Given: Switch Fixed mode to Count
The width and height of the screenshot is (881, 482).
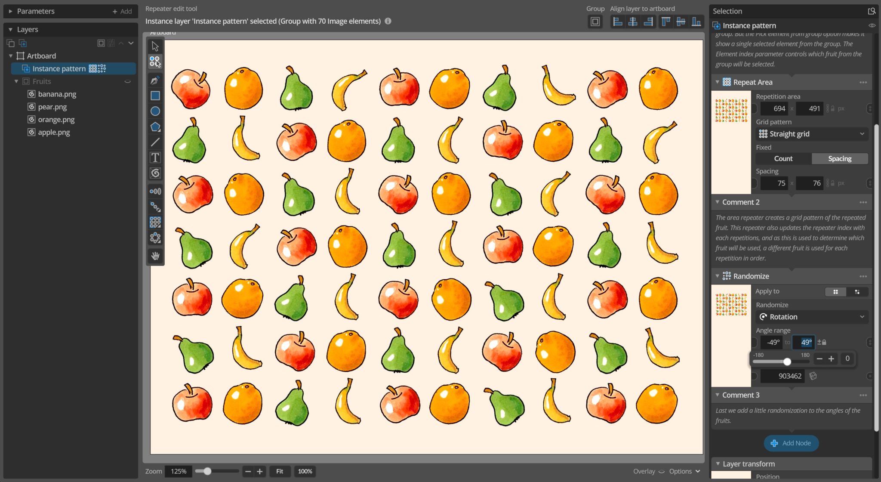Looking at the screenshot, I should tap(783, 158).
